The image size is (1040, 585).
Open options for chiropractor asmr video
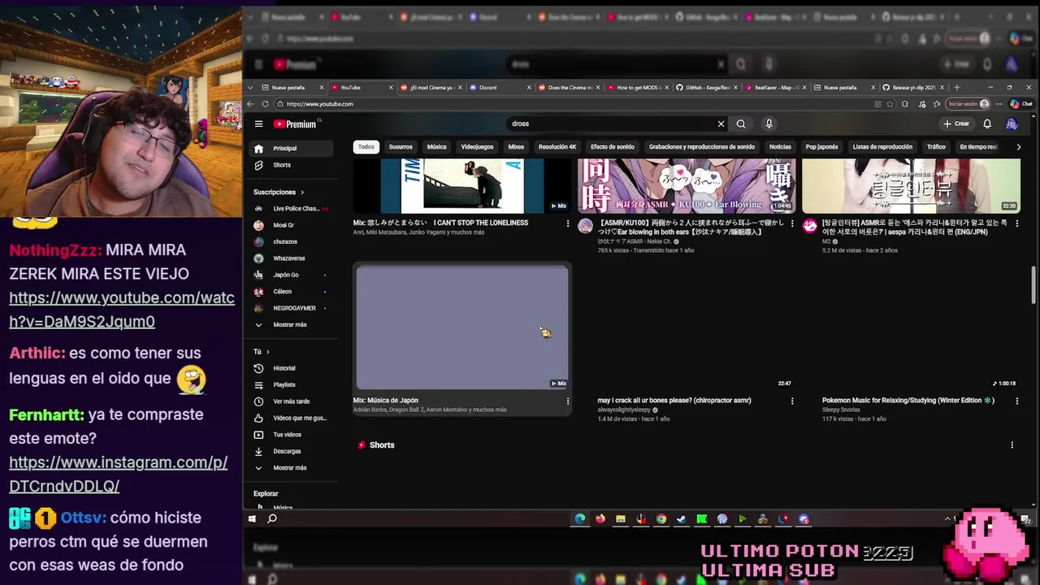click(x=792, y=401)
